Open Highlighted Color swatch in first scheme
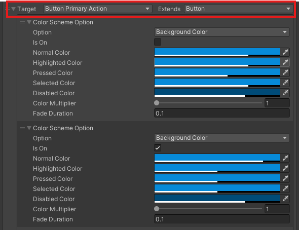 tap(217, 62)
